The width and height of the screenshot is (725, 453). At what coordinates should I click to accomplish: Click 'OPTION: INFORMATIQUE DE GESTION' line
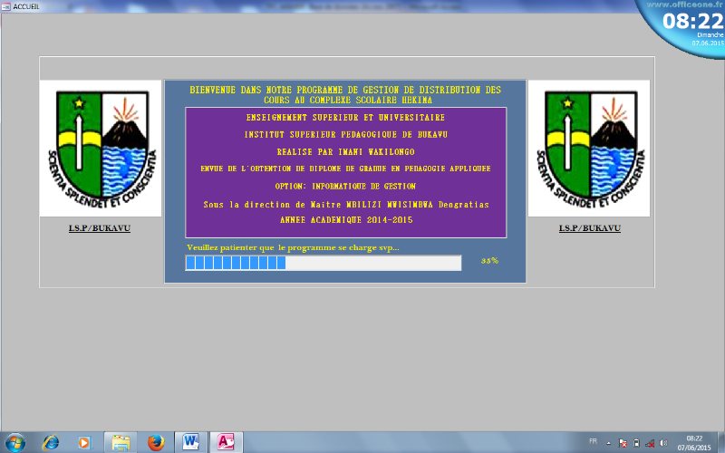point(345,187)
